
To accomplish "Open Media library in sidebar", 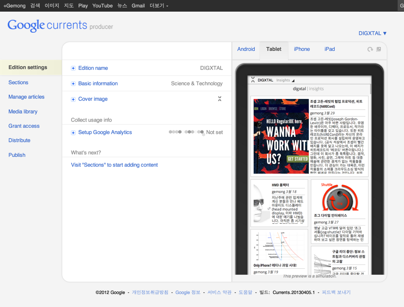I will click(23, 112).
